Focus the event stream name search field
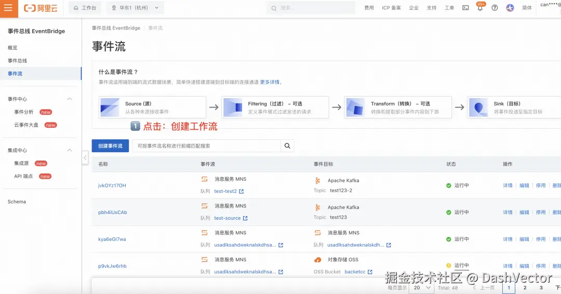This screenshot has width=561, height=294. (206, 145)
